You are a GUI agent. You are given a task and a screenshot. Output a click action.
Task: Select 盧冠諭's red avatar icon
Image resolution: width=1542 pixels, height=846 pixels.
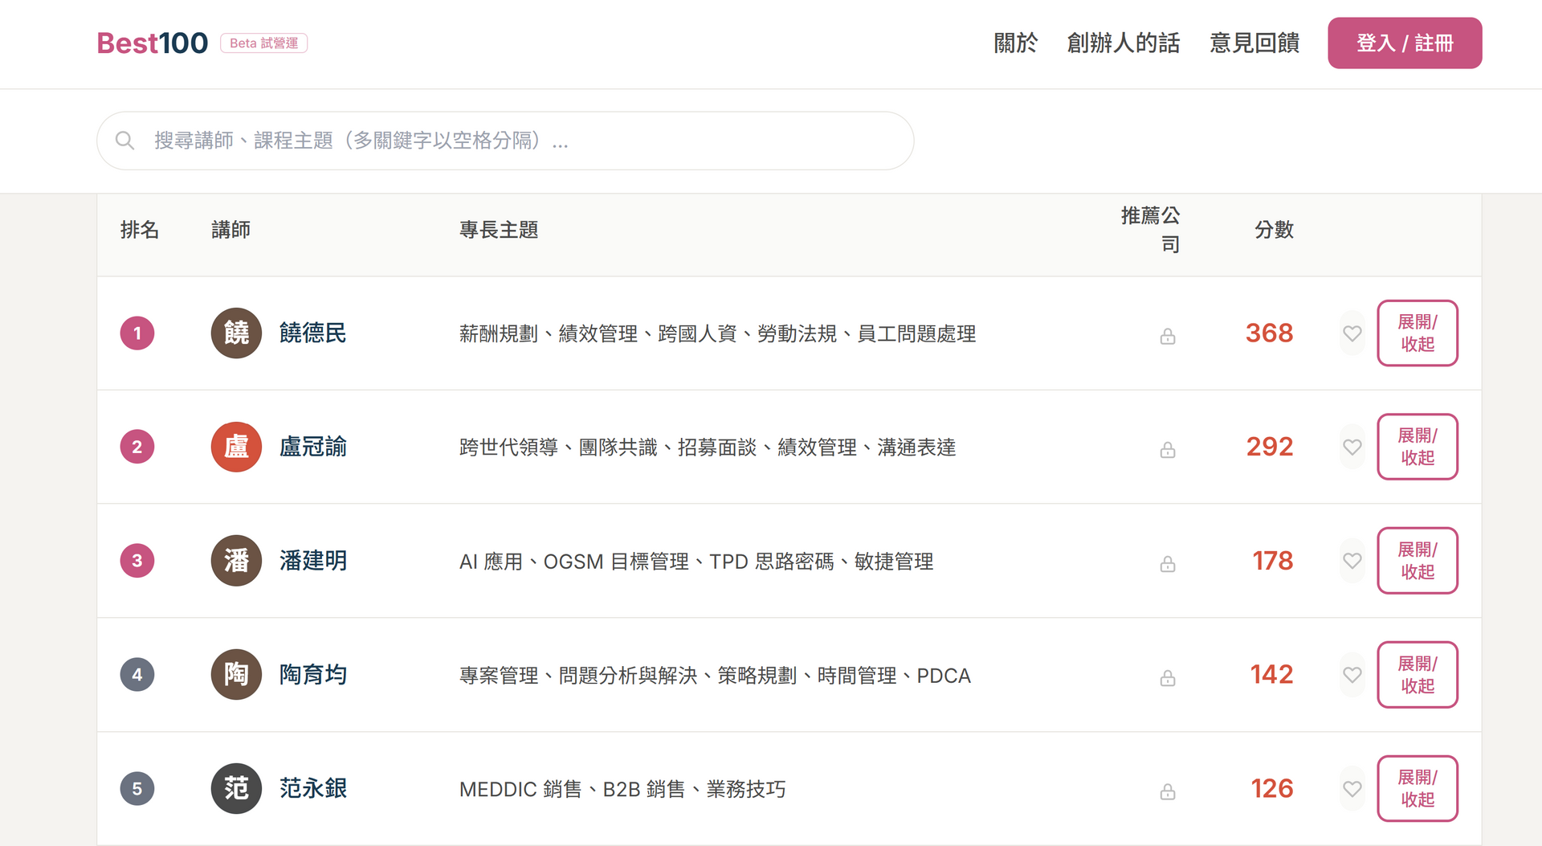coord(236,447)
